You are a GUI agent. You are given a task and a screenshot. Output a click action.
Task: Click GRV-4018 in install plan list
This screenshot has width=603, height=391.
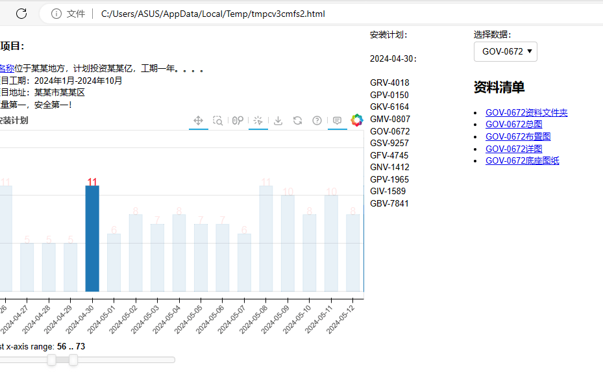click(389, 82)
